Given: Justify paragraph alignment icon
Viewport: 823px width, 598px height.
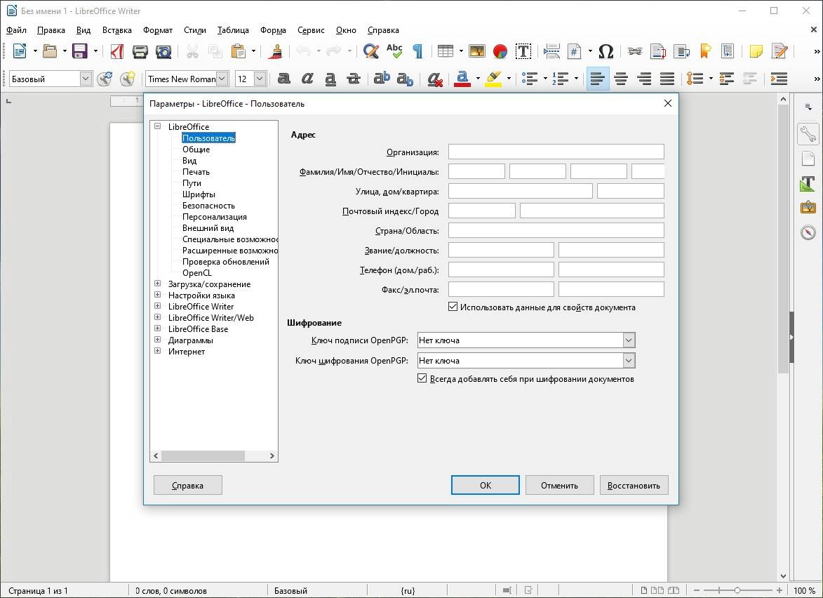Looking at the screenshot, I should coord(667,79).
